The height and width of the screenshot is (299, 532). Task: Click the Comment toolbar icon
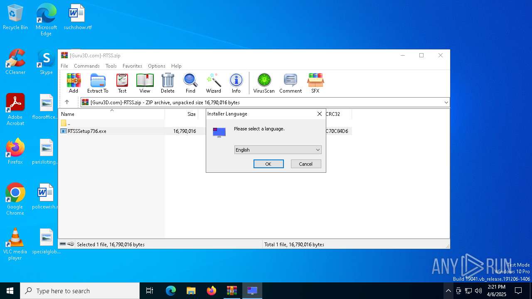tap(291, 83)
